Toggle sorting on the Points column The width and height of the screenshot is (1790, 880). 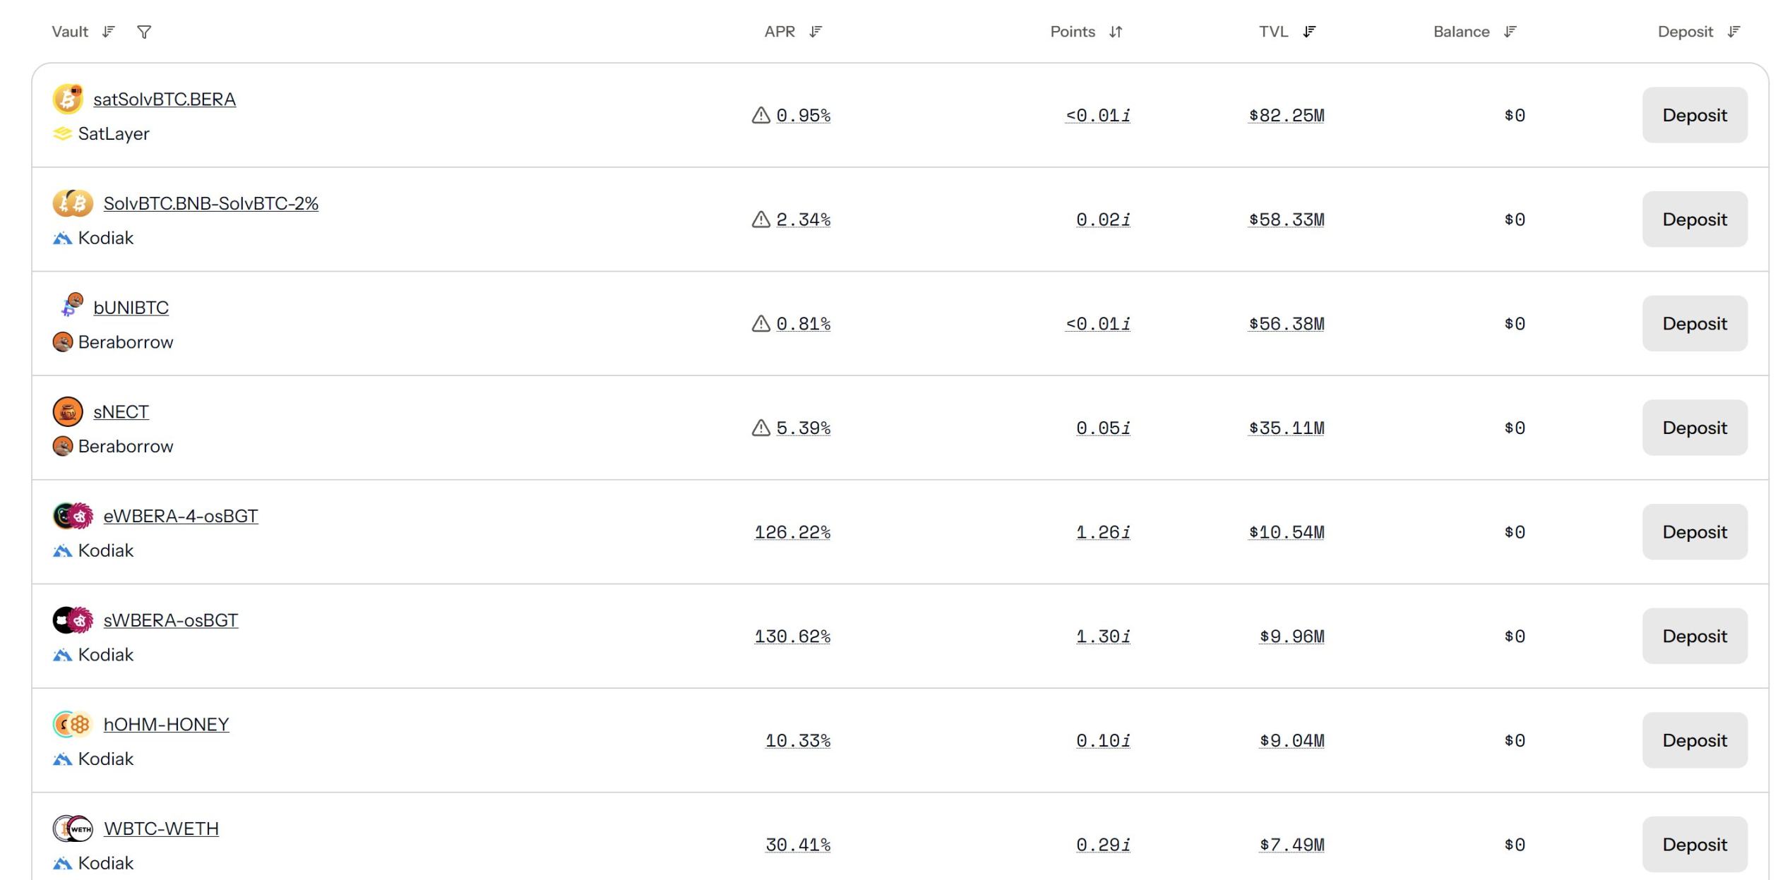(1116, 32)
